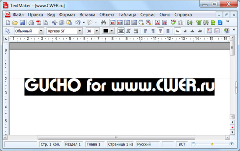Cut the selection with the scissors icon
Screen dimensions: 240x151
[54, 22]
